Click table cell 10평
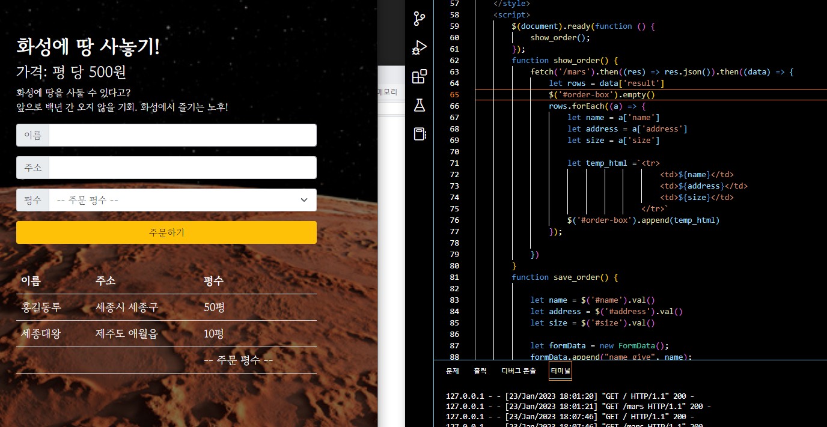This screenshot has height=427, width=827. (214, 334)
